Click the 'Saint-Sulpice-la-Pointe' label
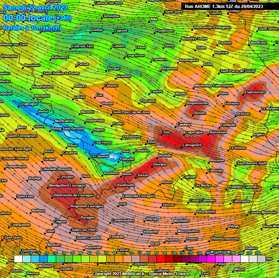 pos(61,73)
